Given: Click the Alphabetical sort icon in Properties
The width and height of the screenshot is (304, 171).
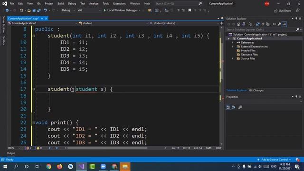Looking at the screenshot, I should point(234,107).
